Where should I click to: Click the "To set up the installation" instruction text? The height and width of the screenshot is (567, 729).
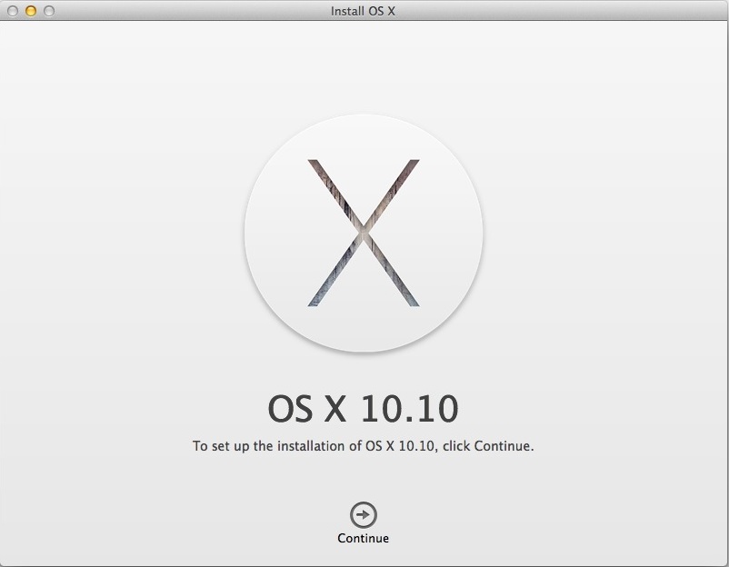tap(363, 446)
